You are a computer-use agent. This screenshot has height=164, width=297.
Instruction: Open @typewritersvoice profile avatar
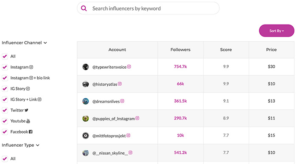coord(86,67)
